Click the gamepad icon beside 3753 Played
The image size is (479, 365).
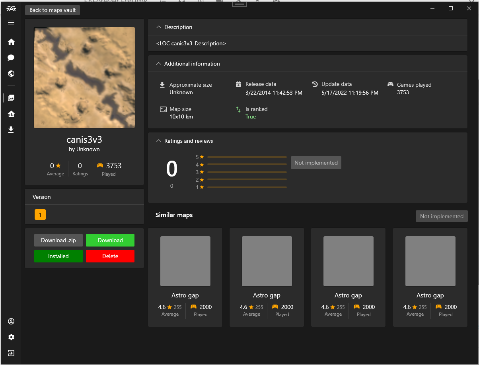[x=100, y=165]
